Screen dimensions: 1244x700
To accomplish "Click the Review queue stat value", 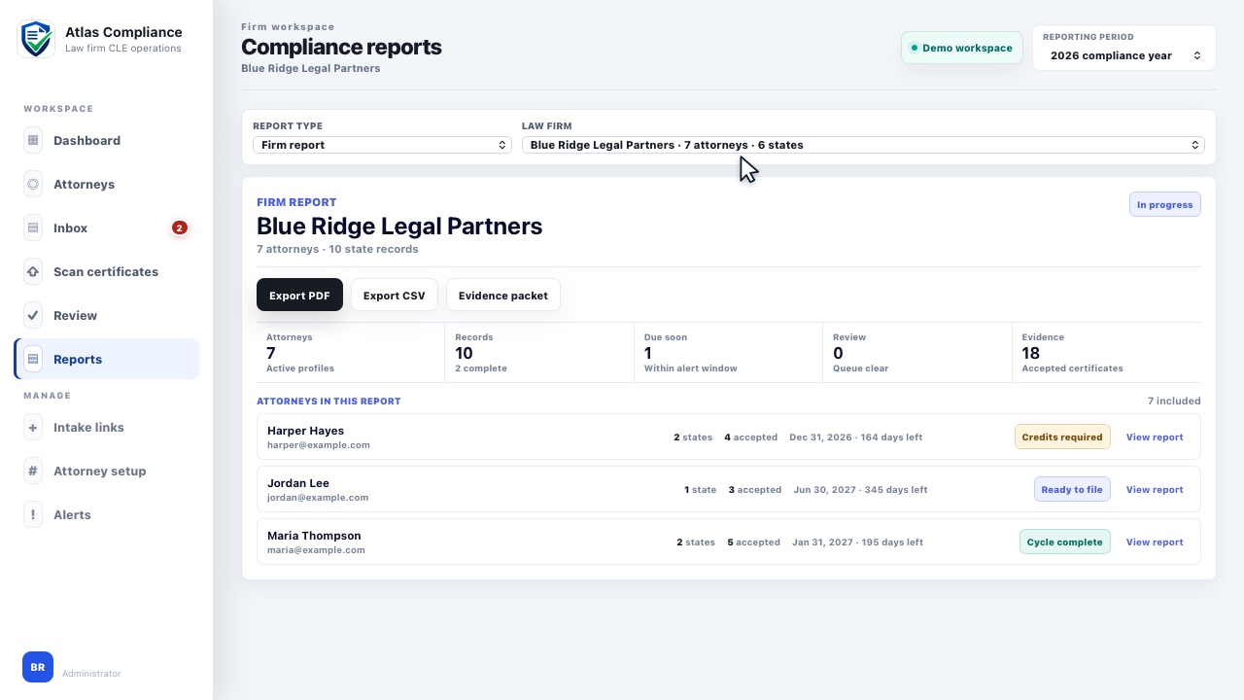I will (838, 353).
